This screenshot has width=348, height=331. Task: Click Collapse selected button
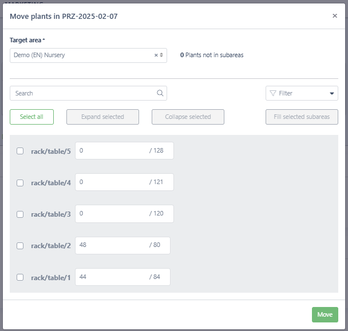[x=188, y=117]
